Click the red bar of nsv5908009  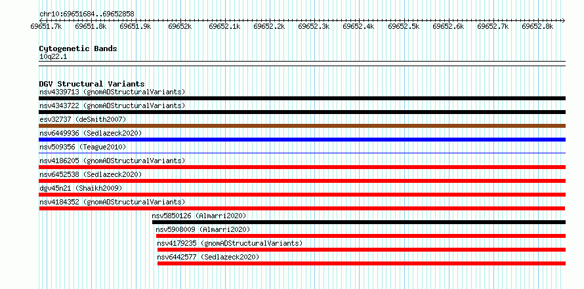coord(361,236)
